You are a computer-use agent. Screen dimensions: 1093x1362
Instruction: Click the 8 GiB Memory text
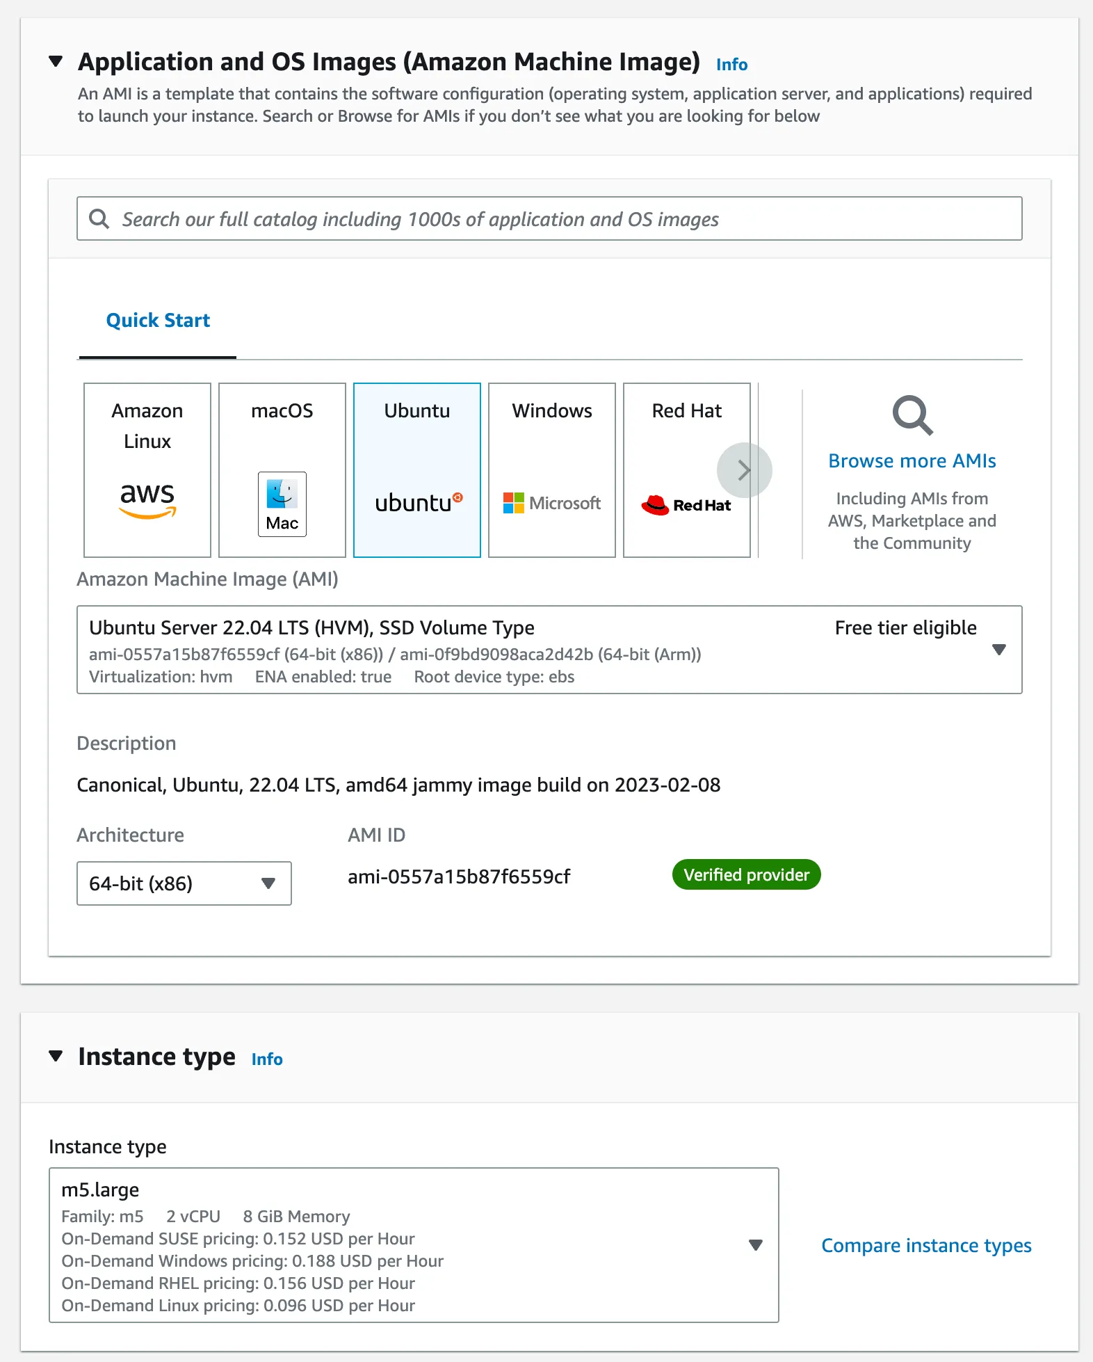pyautogui.click(x=296, y=1216)
